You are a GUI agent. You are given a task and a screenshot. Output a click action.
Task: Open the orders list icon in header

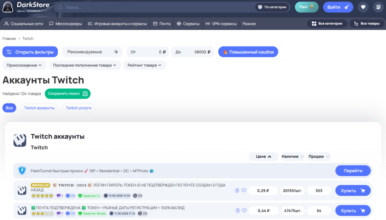click(x=378, y=7)
